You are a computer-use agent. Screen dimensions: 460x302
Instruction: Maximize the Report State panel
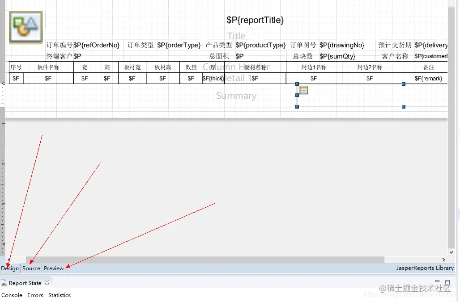447,282
